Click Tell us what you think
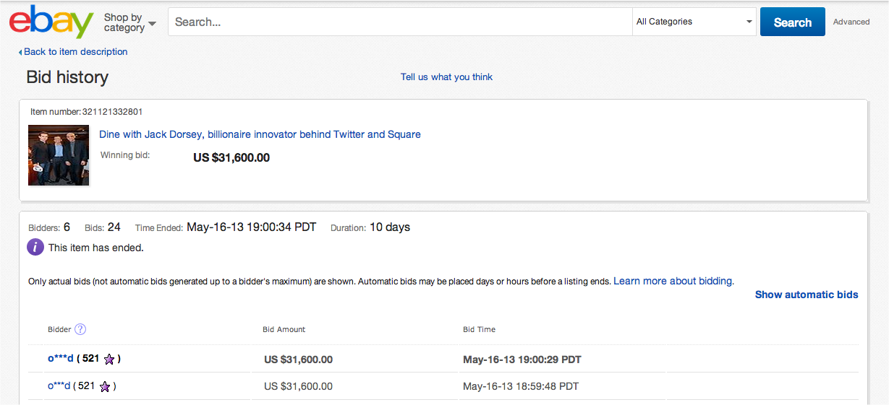 [x=446, y=77]
